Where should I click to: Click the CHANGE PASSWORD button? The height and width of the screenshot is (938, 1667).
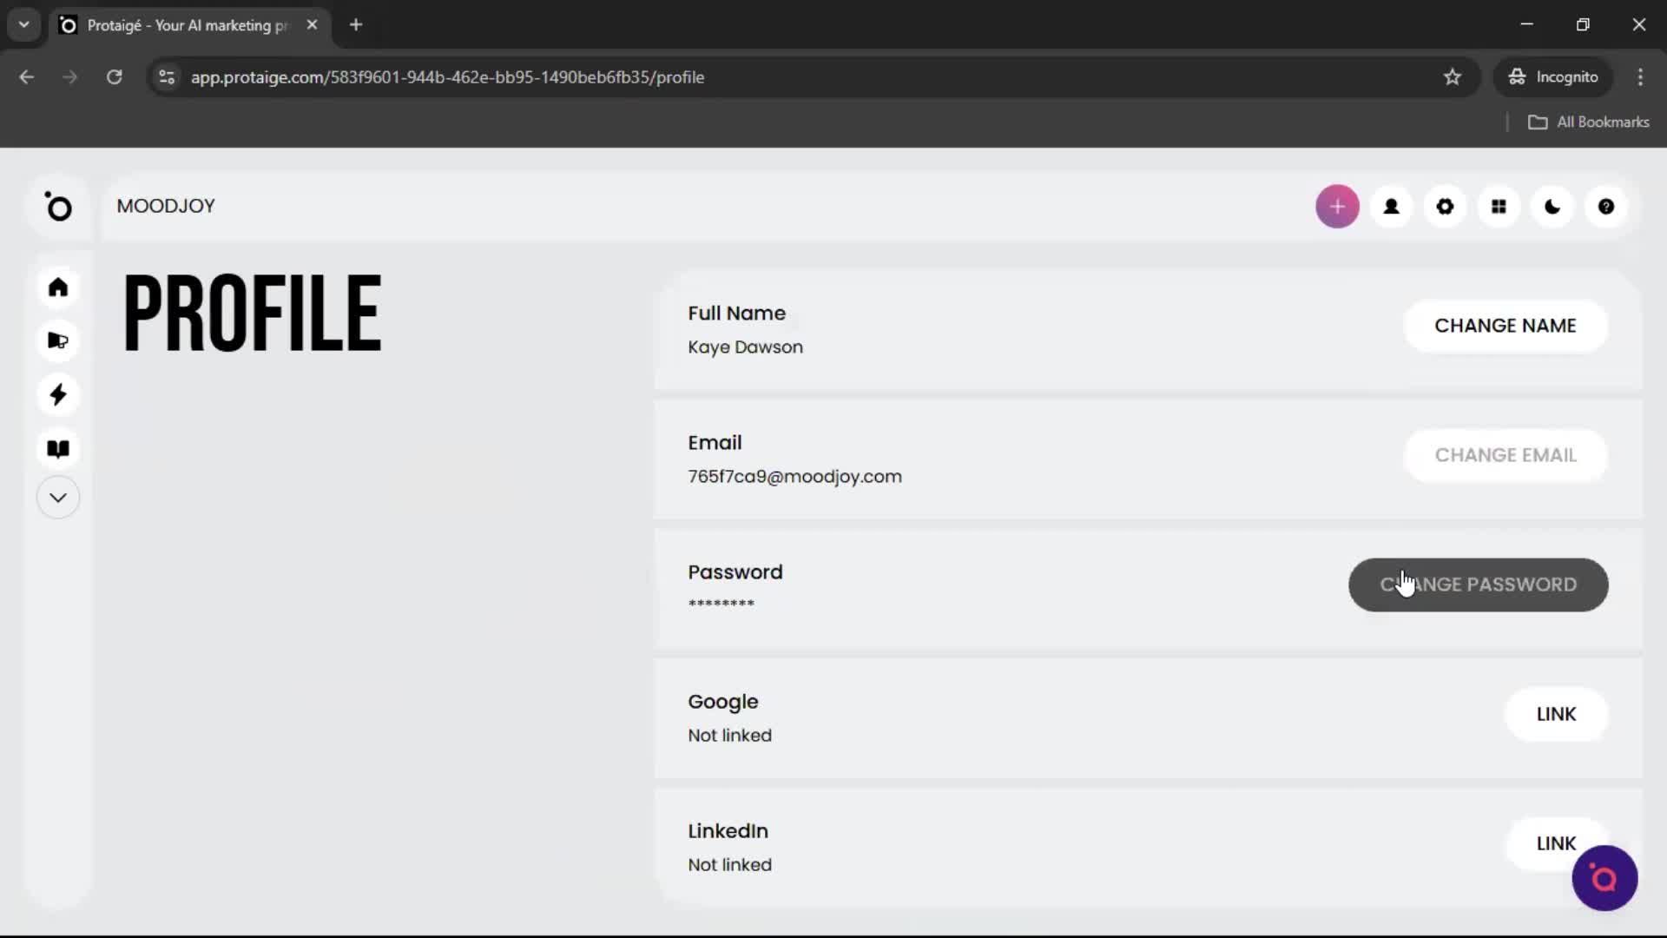coord(1478,585)
